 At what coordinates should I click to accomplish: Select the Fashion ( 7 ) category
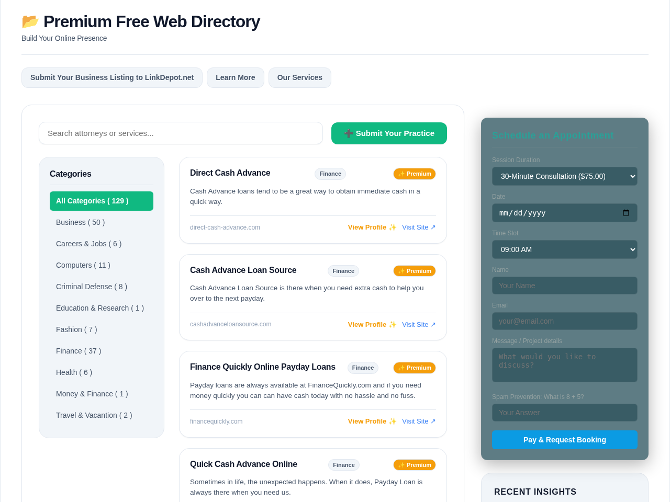tap(102, 329)
